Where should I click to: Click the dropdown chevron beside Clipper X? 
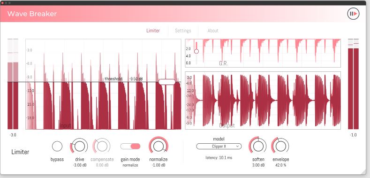[x=238, y=147]
